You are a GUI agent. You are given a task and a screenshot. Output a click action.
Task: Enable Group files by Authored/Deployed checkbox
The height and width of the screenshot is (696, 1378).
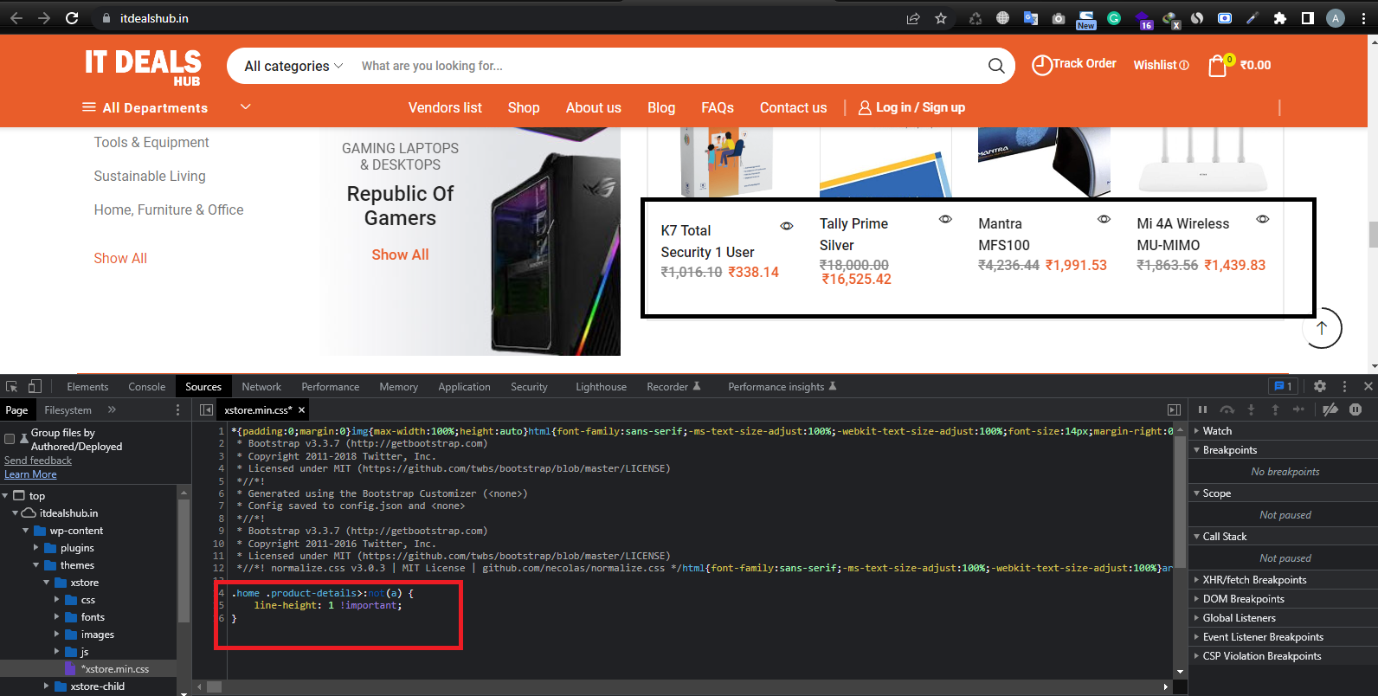(x=10, y=439)
